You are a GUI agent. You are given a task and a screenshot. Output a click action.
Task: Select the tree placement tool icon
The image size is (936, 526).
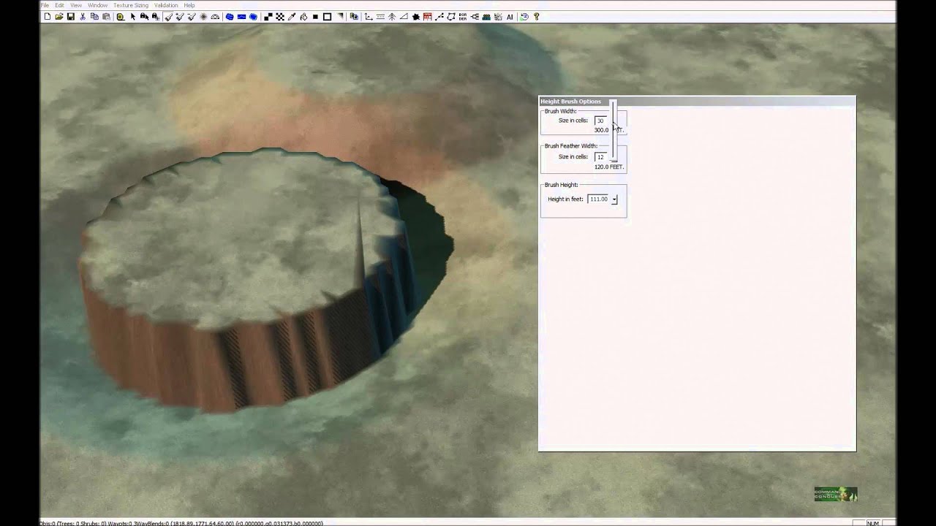391,16
